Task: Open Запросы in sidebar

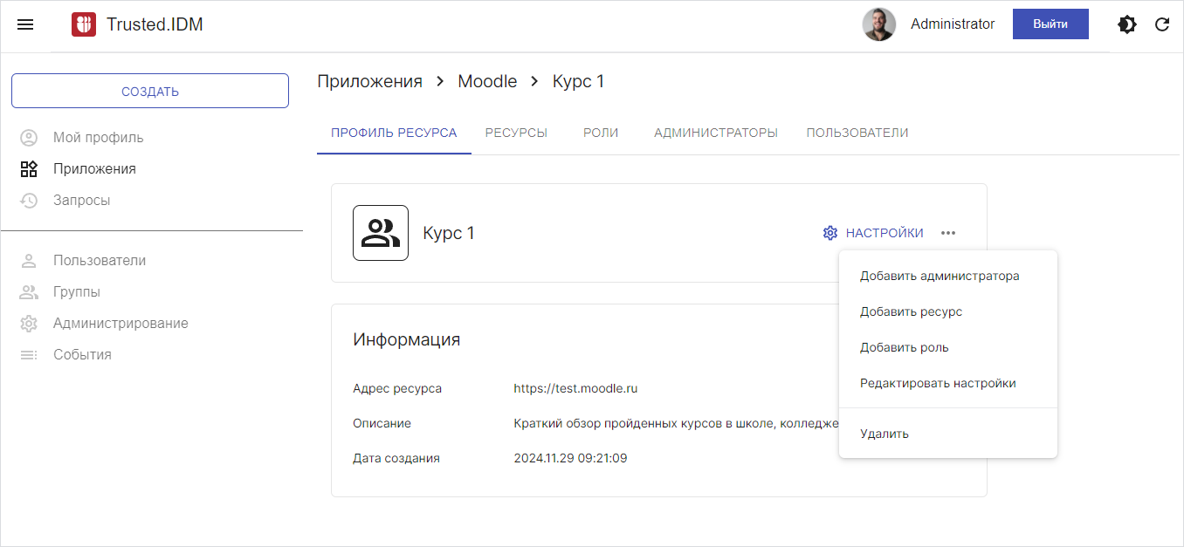Action: [81, 201]
